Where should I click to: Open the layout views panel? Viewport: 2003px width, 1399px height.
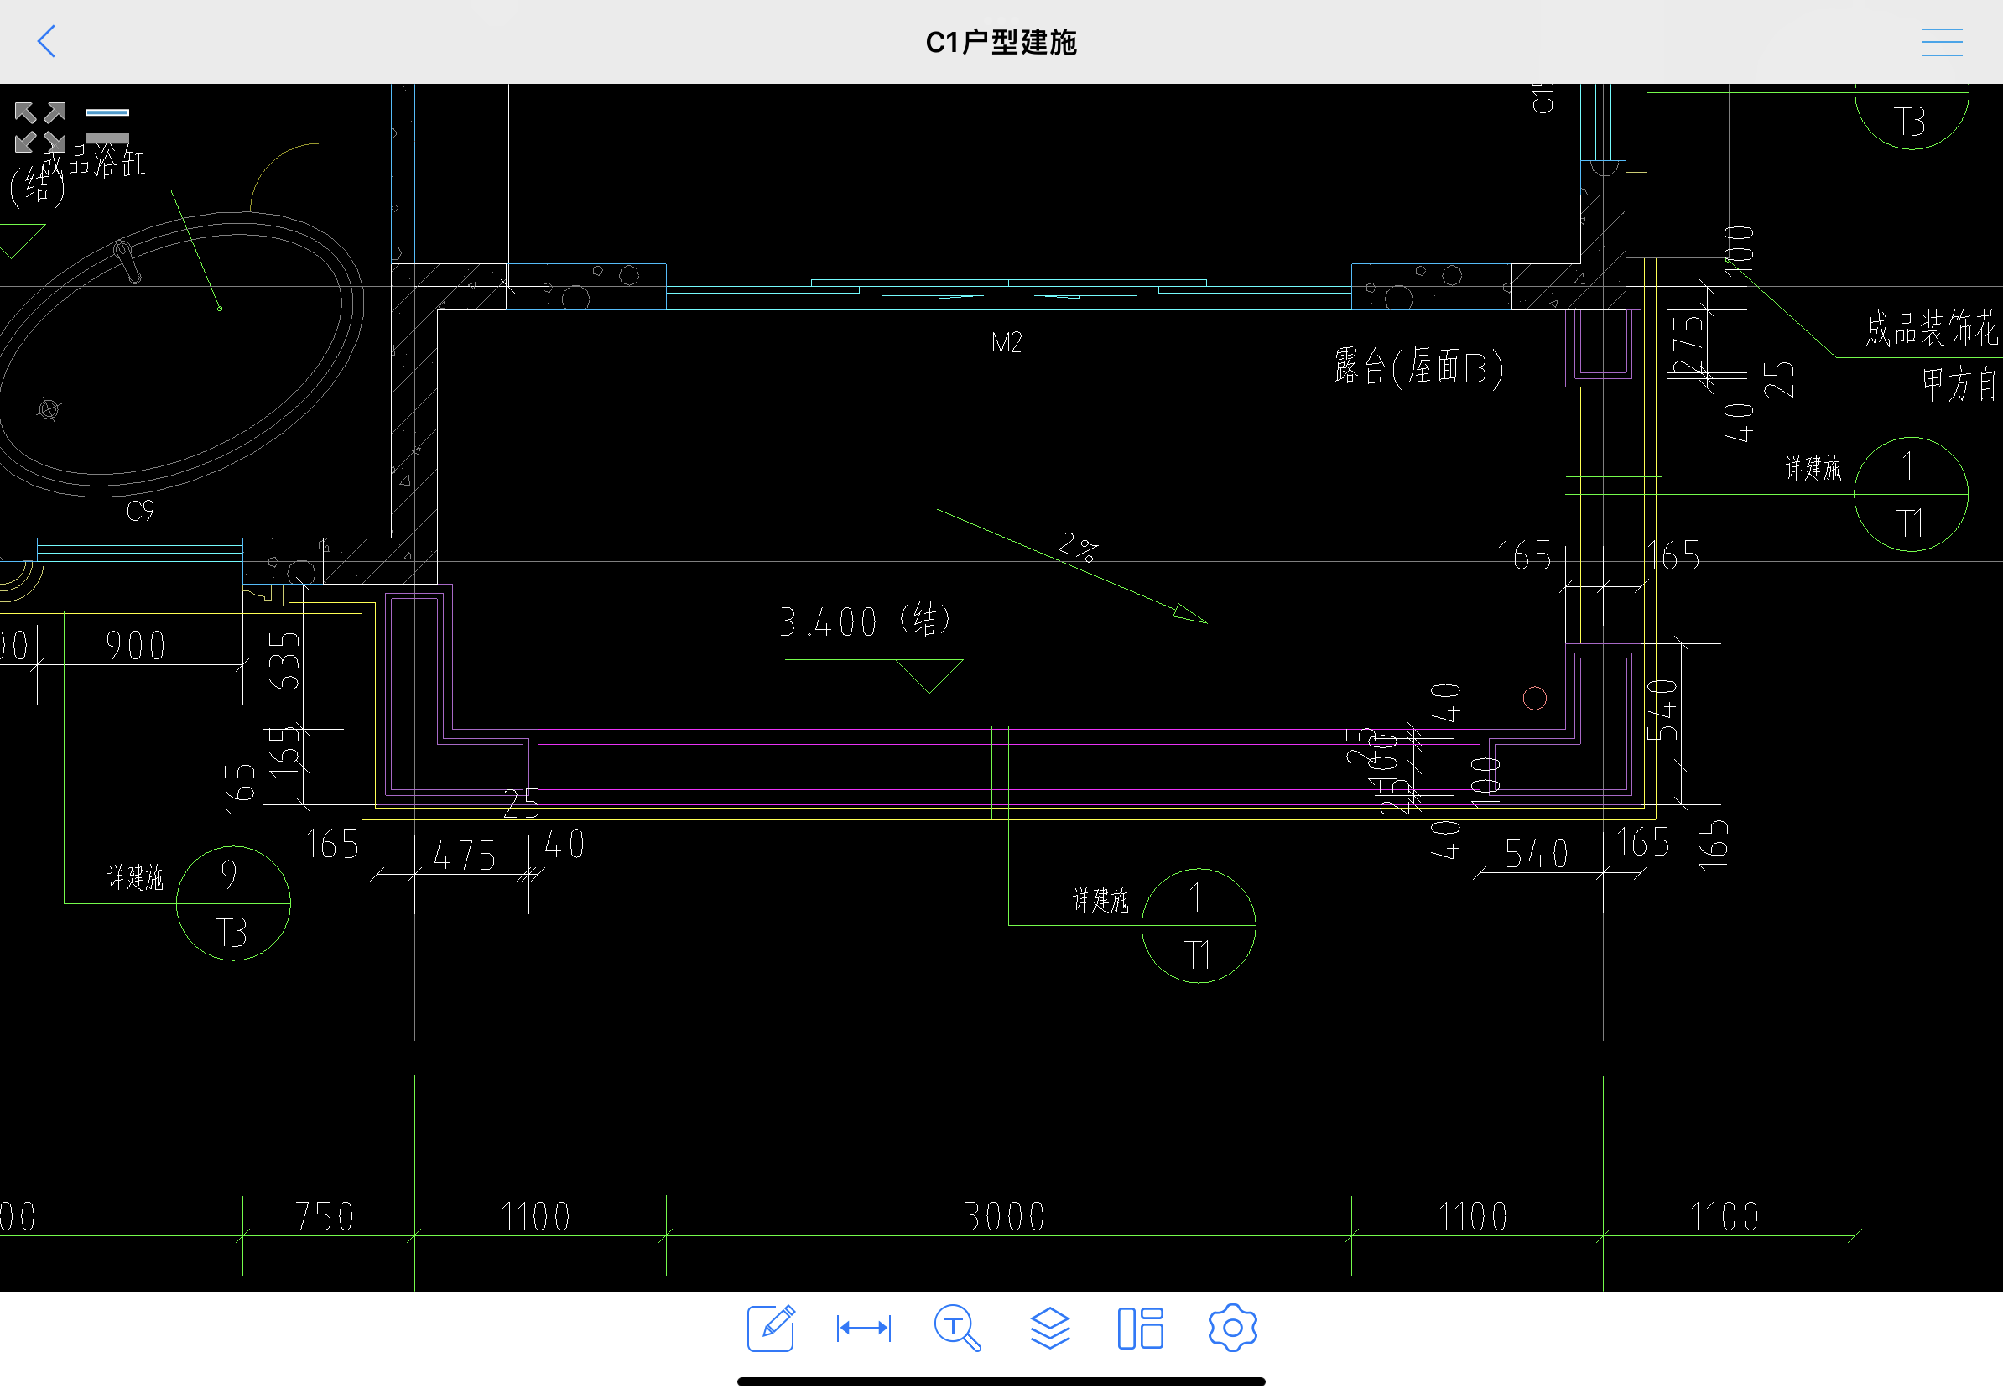coord(1140,1328)
